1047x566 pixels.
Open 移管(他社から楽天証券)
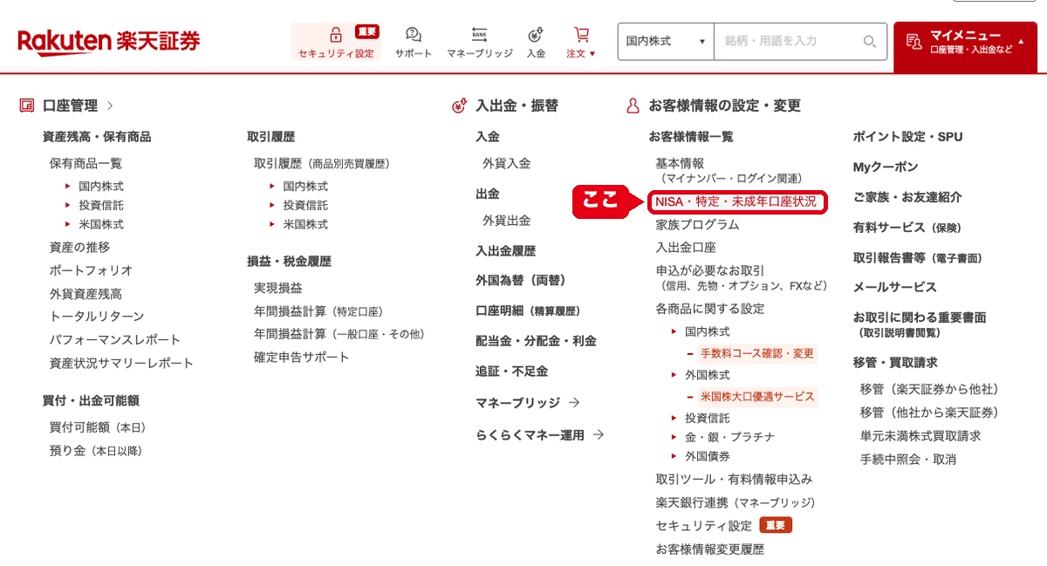929,412
